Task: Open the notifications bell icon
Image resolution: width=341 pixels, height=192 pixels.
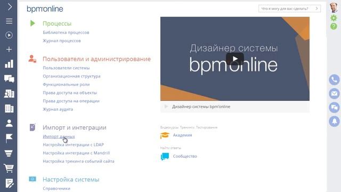Action: point(334,121)
